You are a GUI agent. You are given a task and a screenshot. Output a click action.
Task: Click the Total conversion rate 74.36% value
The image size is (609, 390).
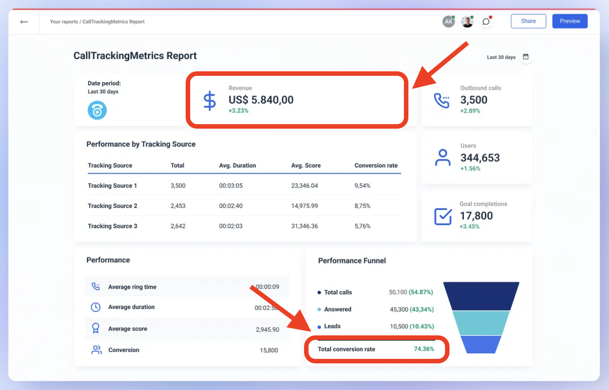click(424, 349)
